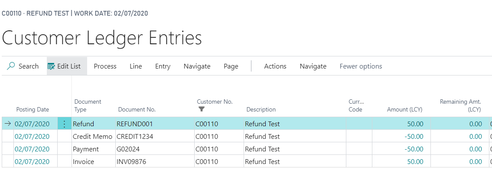Open the Line menu
This screenshot has width=492, height=177.
136,66
